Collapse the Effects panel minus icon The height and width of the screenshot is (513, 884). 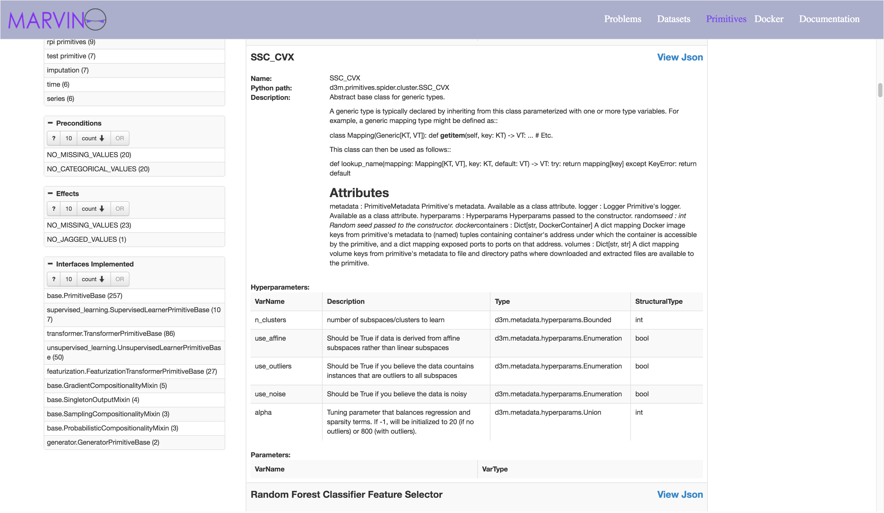[50, 193]
